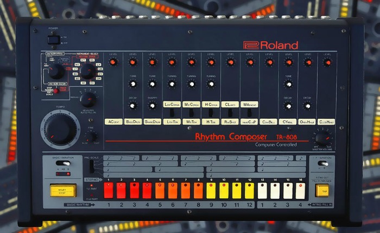Turn the Open Hihat decay knob
Screen dimensions: 380x233
pyautogui.click(x=308, y=106)
